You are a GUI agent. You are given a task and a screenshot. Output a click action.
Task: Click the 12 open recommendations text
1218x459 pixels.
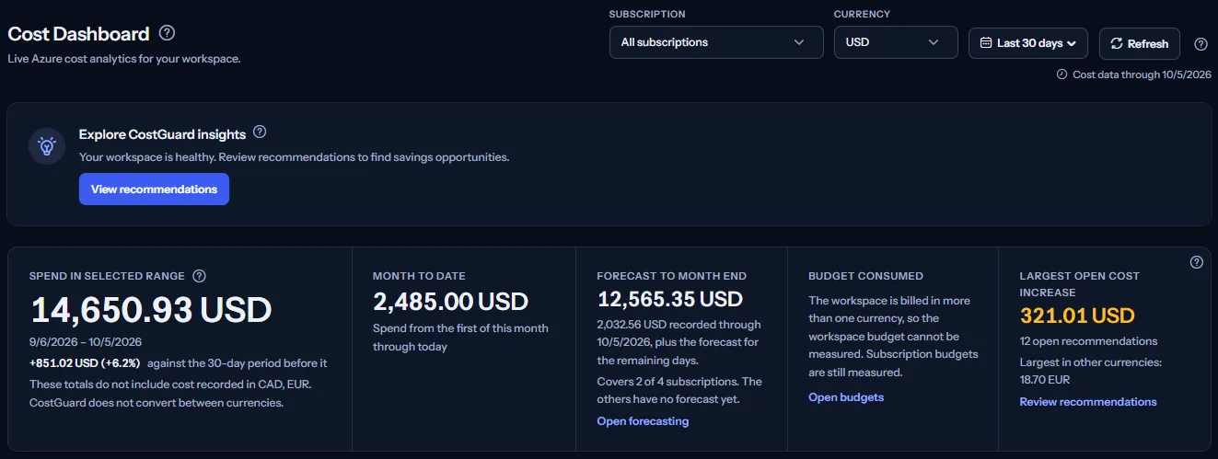click(1088, 341)
